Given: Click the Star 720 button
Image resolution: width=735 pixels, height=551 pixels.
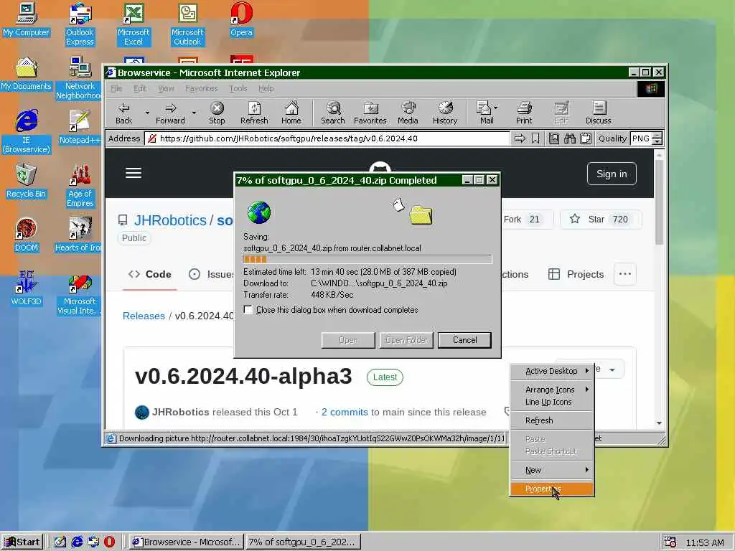Looking at the screenshot, I should point(601,220).
